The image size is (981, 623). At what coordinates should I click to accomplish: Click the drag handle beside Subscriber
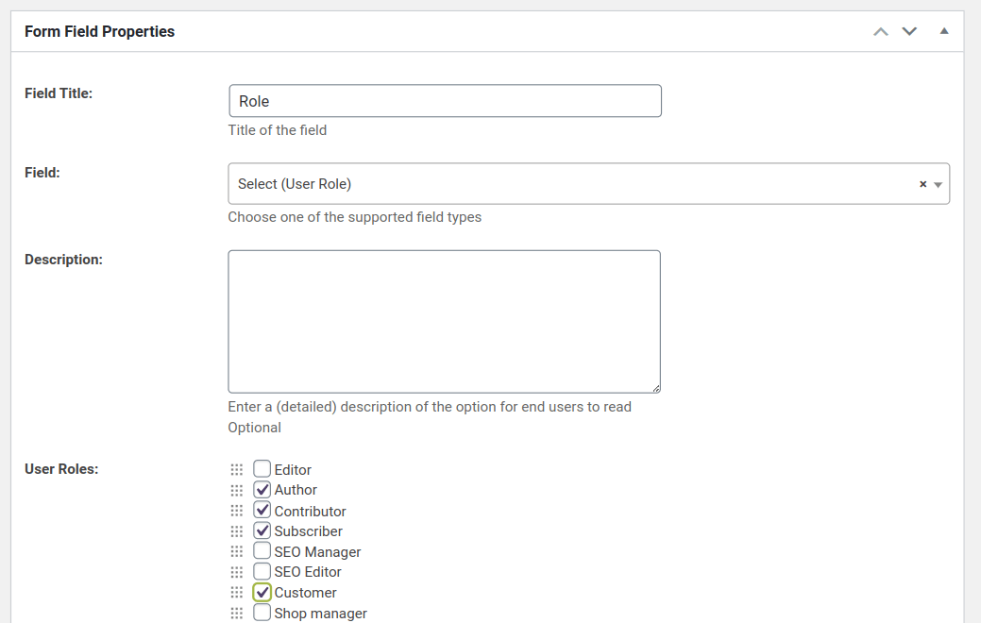tap(236, 531)
